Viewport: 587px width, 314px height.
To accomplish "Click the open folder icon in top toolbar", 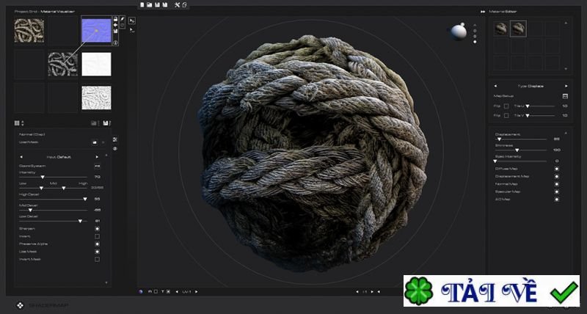I will click(149, 5).
